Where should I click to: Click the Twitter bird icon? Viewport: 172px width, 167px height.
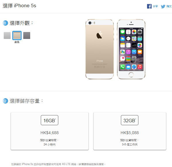(163, 6)
